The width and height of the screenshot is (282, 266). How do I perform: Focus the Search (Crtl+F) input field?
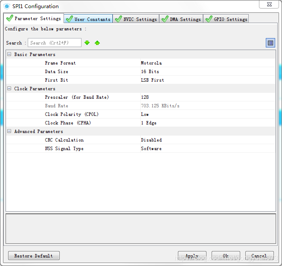pyautogui.click(x=55, y=43)
